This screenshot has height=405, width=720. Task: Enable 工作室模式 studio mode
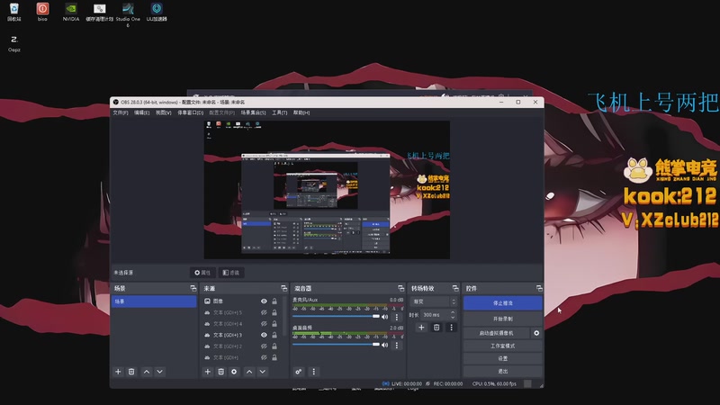[x=503, y=346]
